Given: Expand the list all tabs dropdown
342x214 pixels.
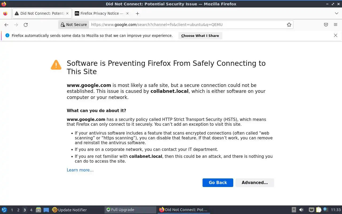Looking at the screenshot, I should click(336, 13).
